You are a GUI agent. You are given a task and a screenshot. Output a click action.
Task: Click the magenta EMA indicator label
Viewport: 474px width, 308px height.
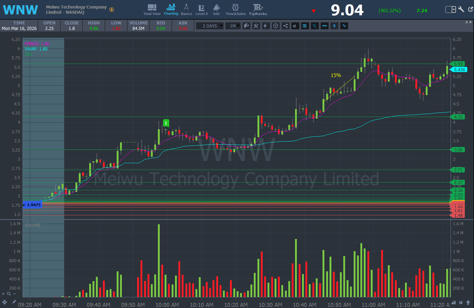click(37, 43)
